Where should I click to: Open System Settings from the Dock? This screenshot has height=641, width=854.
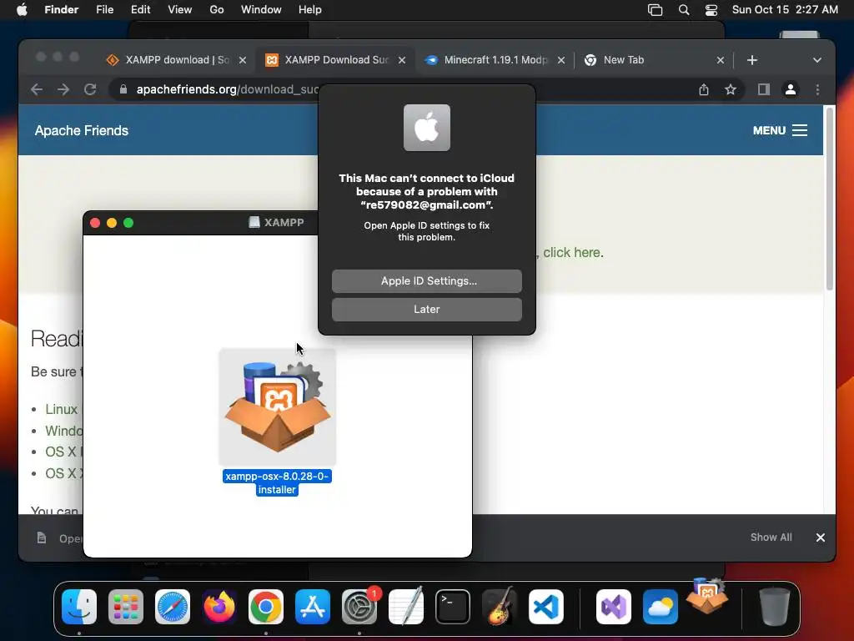(359, 607)
